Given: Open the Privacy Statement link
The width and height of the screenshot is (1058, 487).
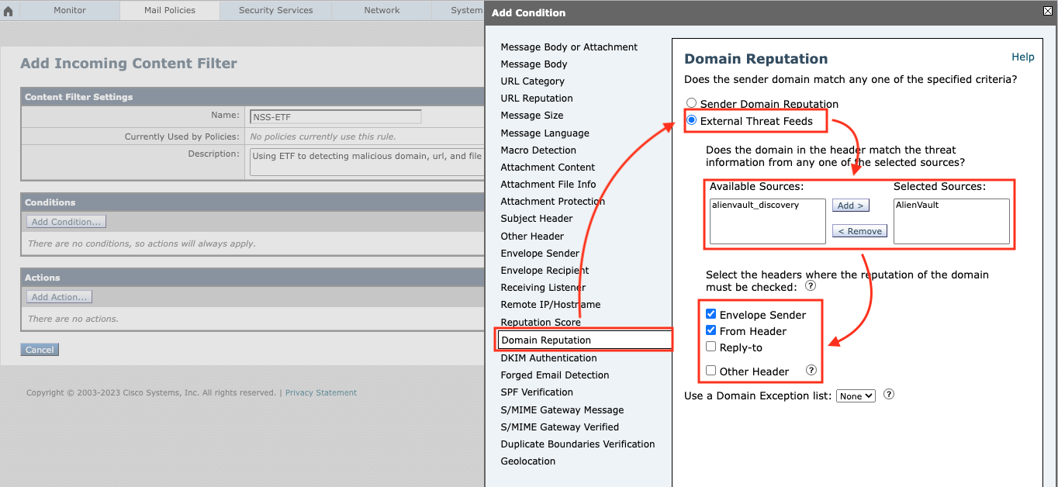Looking at the screenshot, I should coord(320,392).
